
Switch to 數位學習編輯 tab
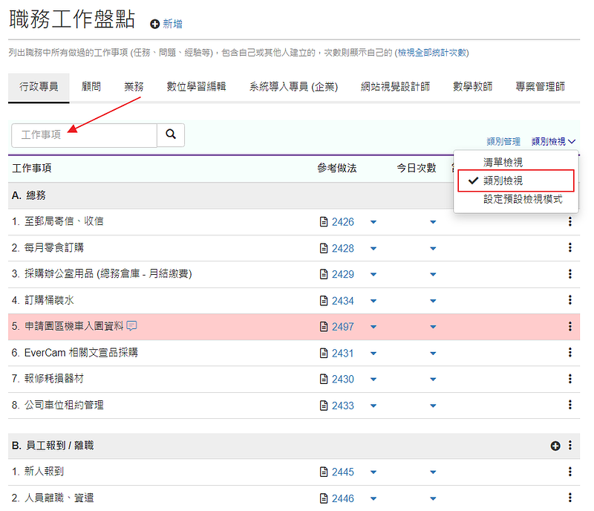pos(196,87)
